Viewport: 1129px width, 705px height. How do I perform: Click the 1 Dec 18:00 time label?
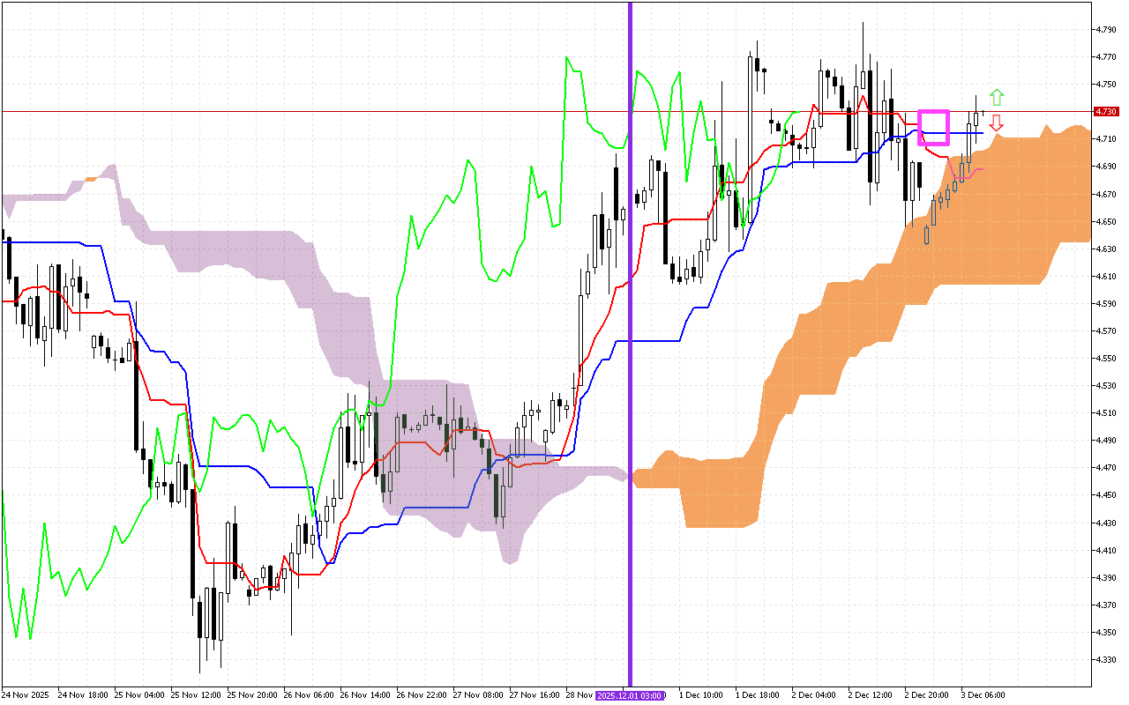[758, 695]
